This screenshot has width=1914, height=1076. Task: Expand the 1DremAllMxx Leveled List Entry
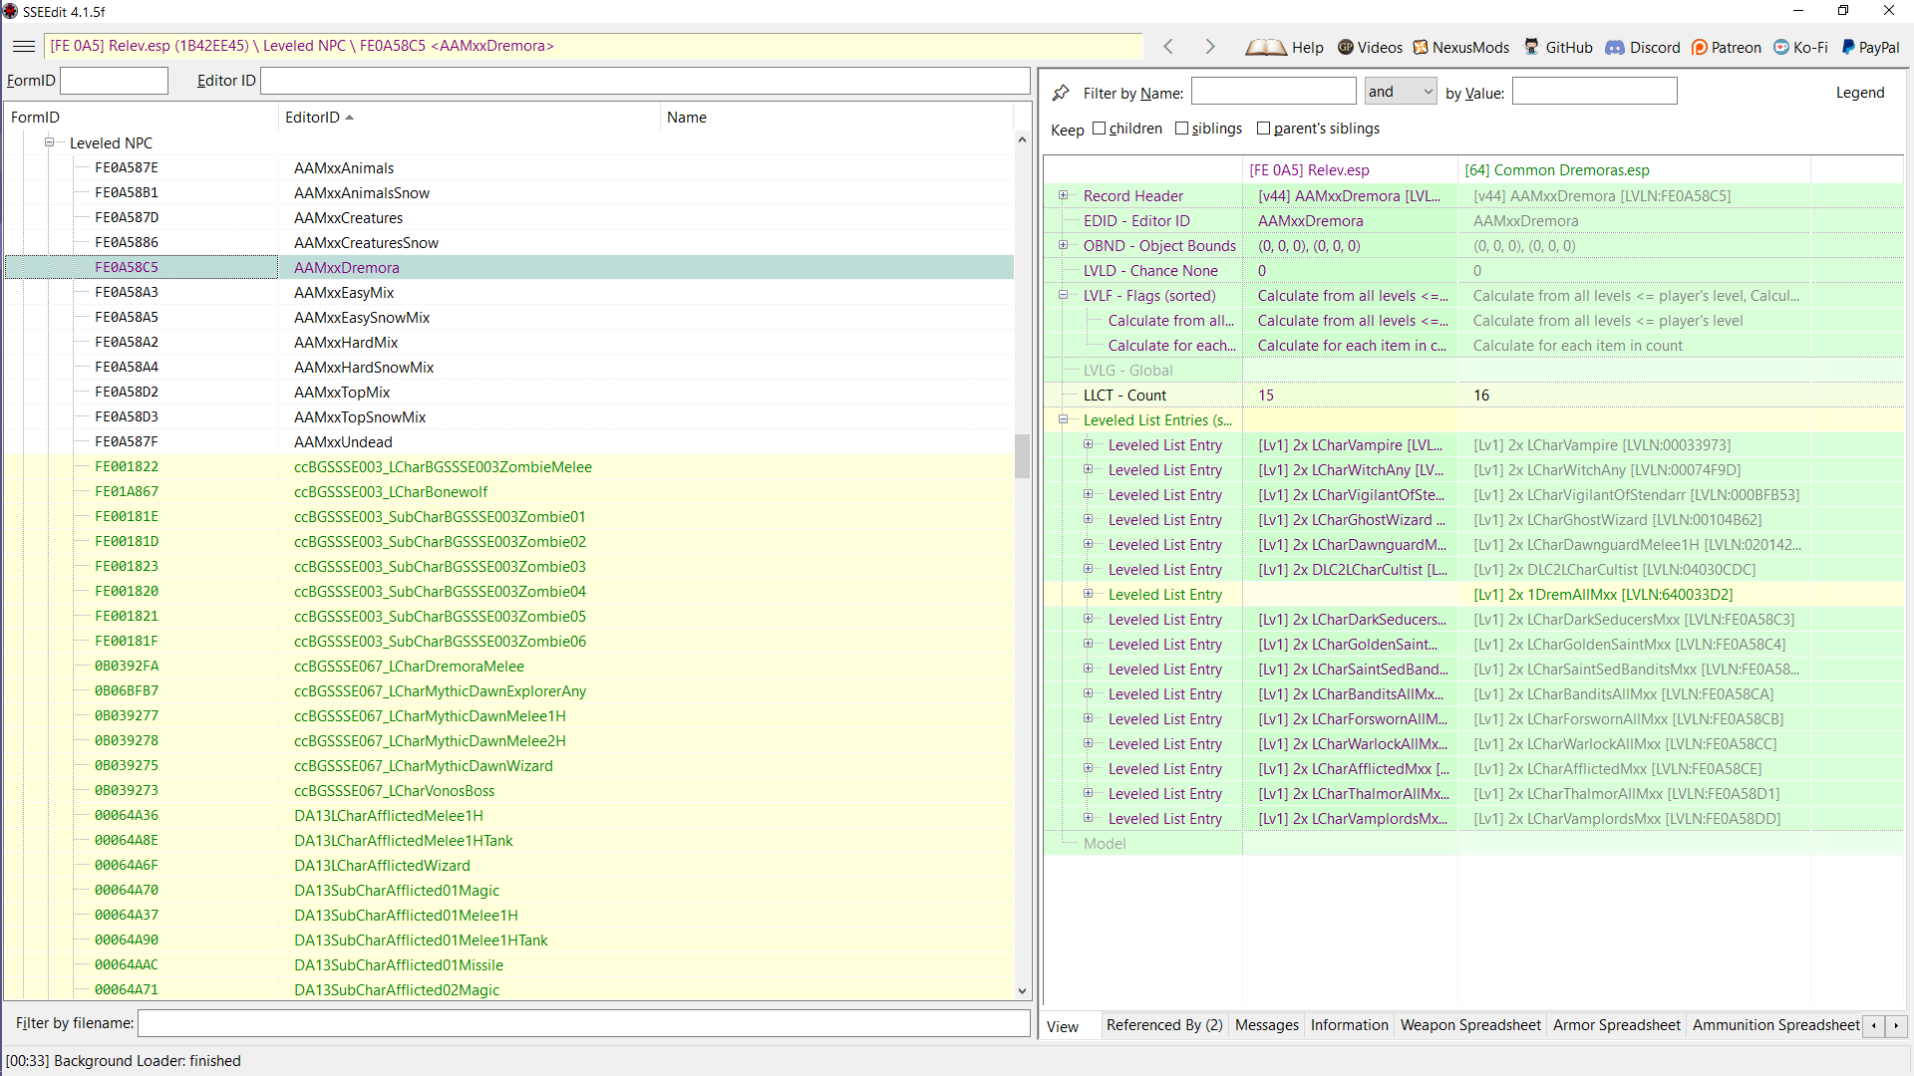[x=1088, y=594]
